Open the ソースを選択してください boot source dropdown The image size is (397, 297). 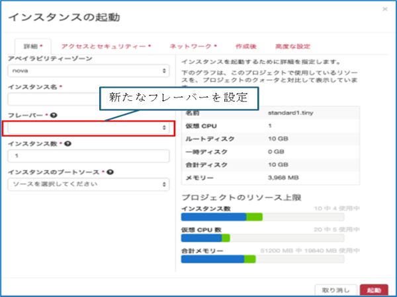89,184
